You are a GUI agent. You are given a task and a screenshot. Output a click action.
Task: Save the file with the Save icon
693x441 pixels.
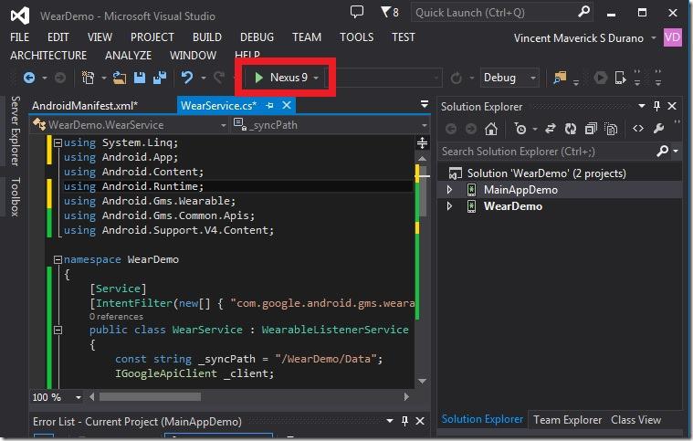[x=140, y=78]
